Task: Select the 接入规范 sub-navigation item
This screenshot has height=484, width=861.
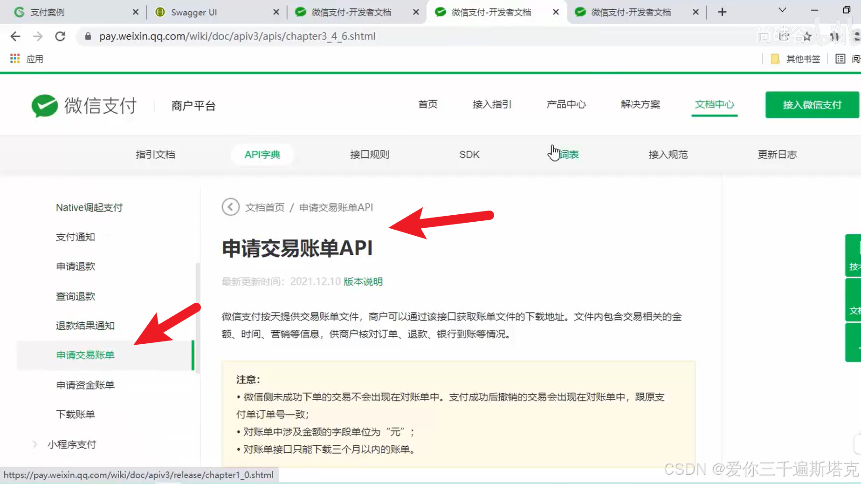Action: [668, 155]
